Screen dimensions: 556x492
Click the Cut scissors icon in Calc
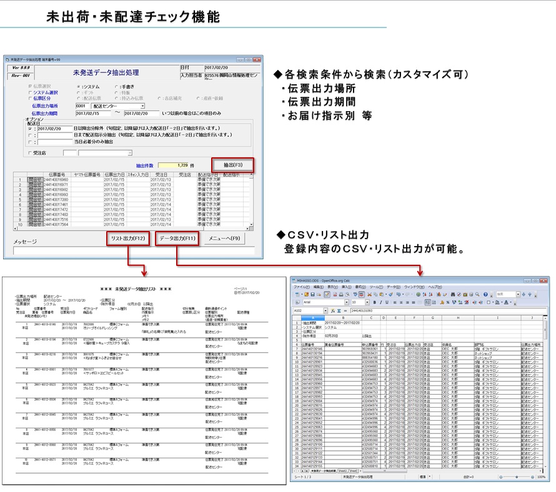369,295
